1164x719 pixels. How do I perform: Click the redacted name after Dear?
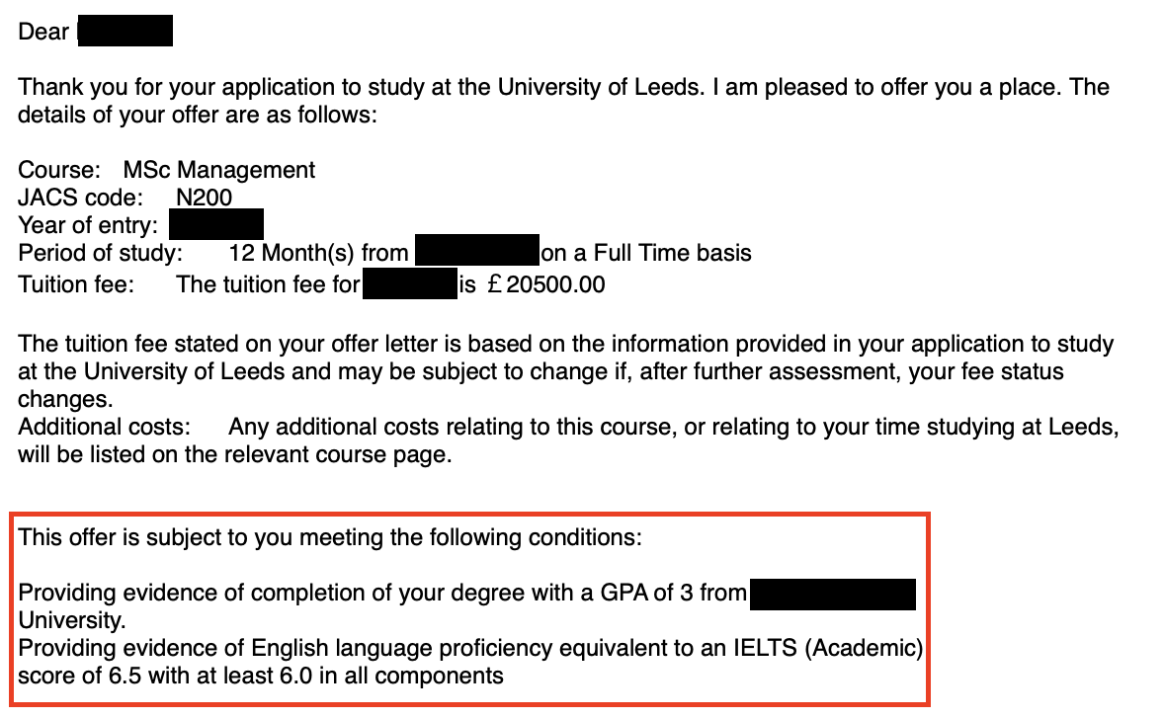[125, 31]
